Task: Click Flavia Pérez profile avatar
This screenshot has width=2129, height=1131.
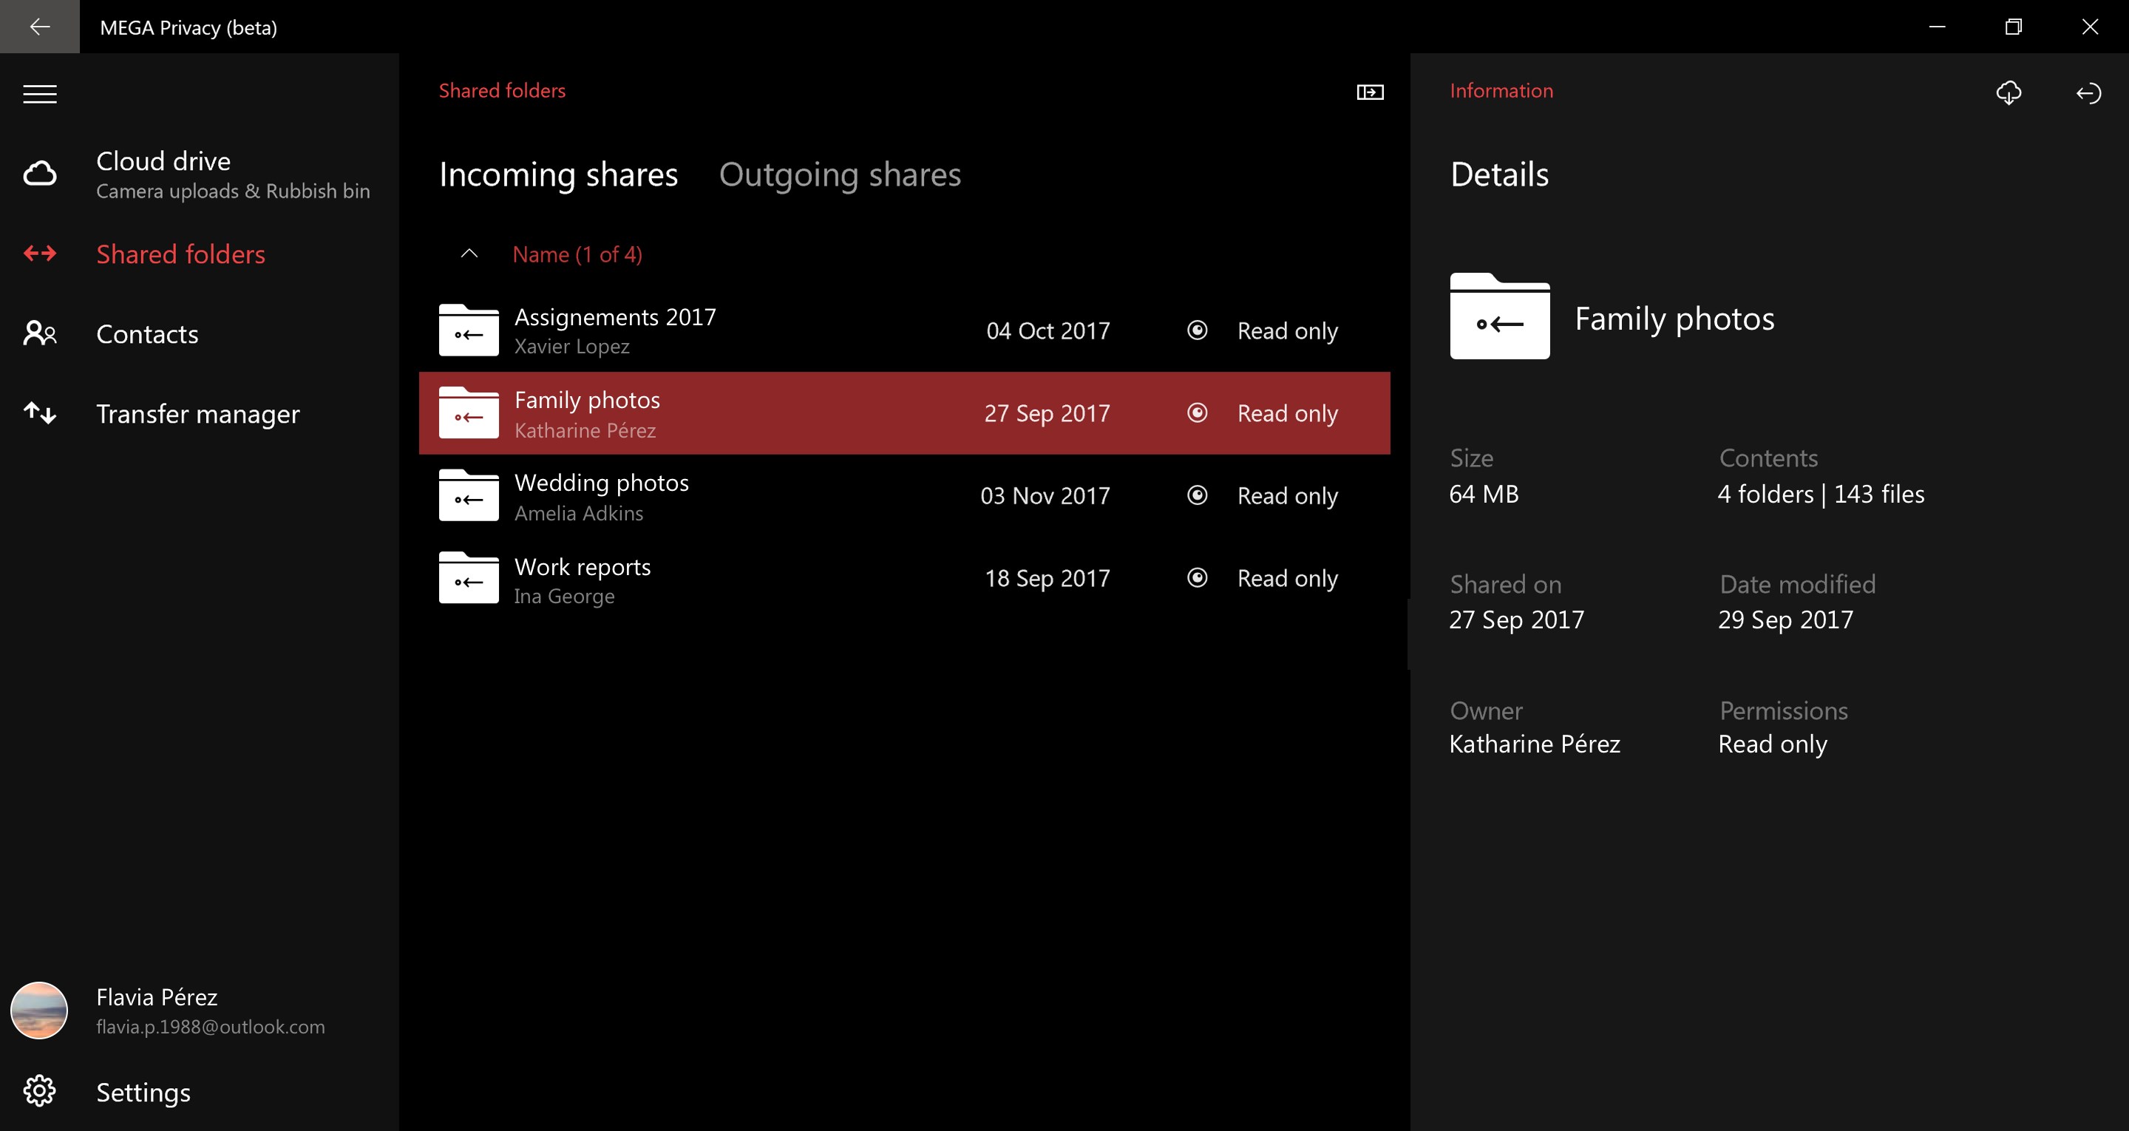Action: coord(39,1011)
